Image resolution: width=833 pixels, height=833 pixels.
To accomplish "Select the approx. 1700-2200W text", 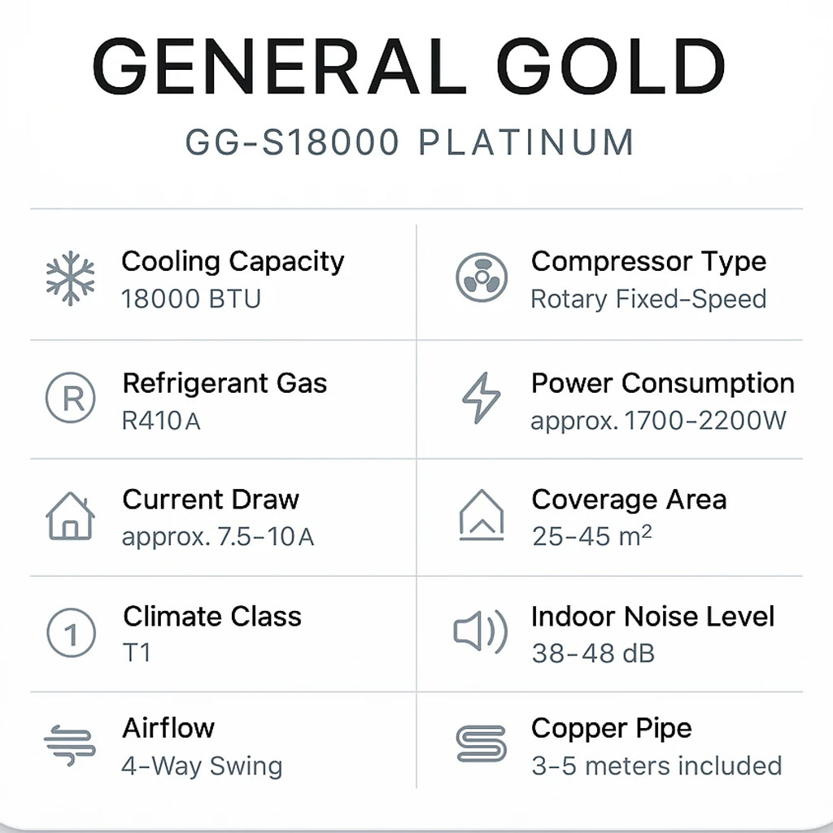I will 658,421.
